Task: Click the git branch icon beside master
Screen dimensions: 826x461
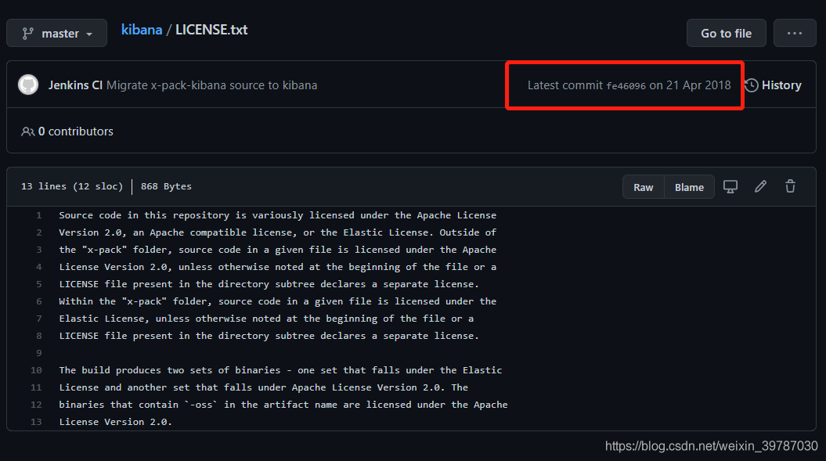Action: [x=28, y=34]
